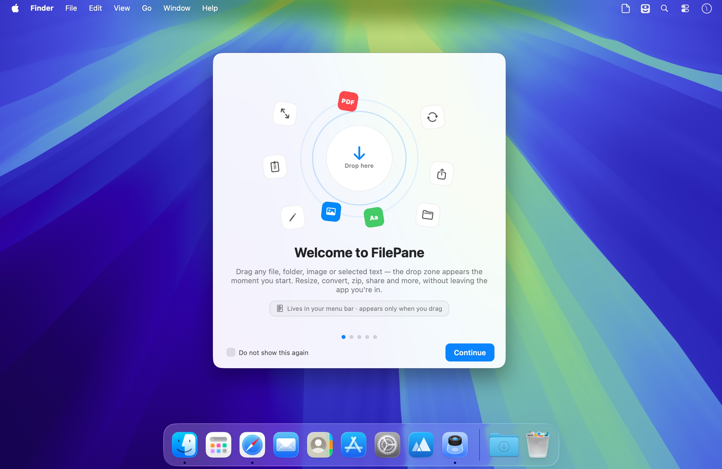Screen dimensions: 722x469
Task: Open Spotlight search in menu bar
Action: [x=664, y=8]
